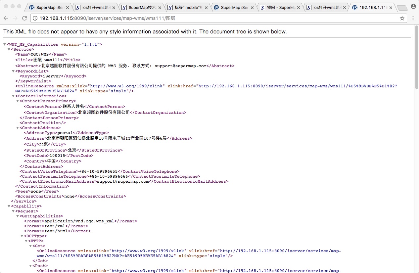The image size is (419, 273).
Task: Collapse the Post element
Action: (30, 266)
